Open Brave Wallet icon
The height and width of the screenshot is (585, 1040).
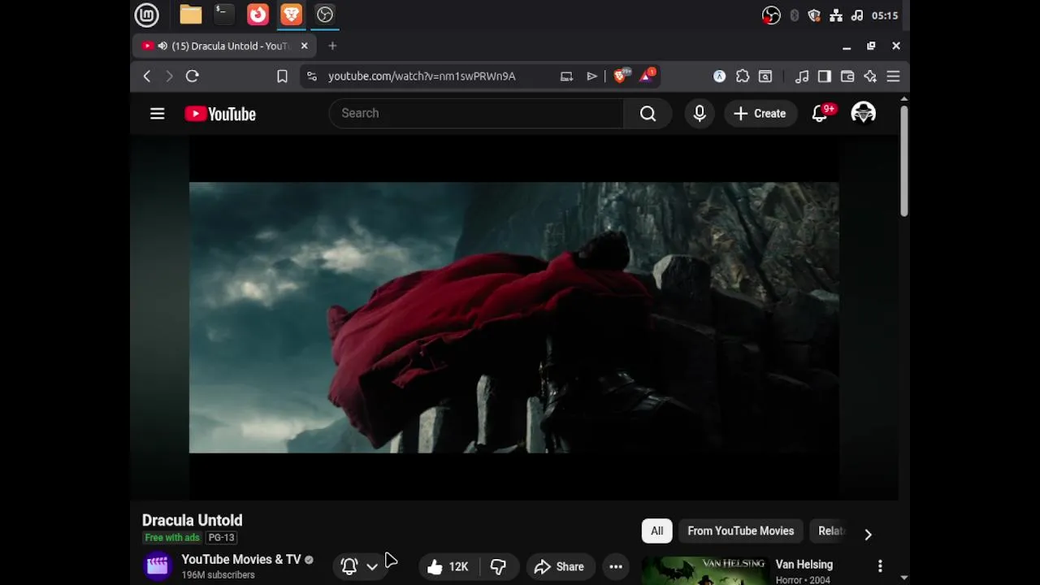(847, 76)
